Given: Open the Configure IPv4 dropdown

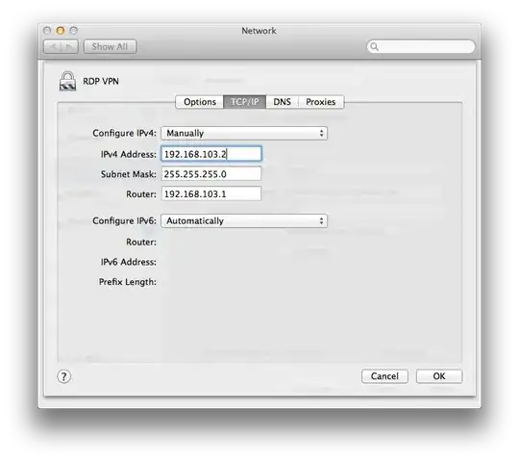Looking at the screenshot, I should 244,133.
